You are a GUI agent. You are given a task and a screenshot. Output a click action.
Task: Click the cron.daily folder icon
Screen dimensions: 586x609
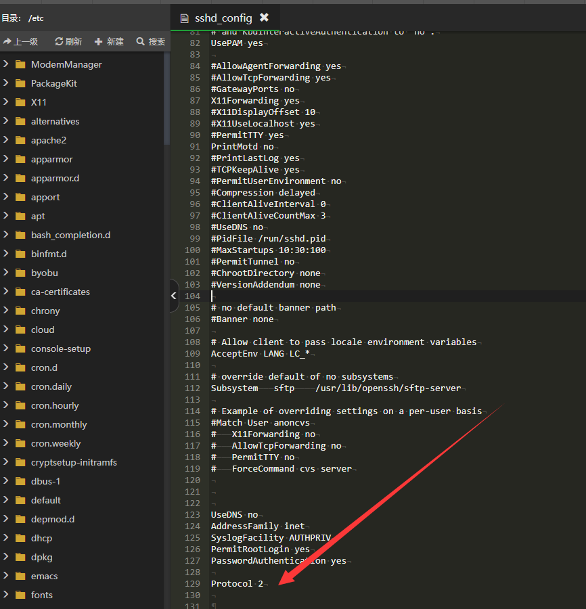(x=20, y=387)
